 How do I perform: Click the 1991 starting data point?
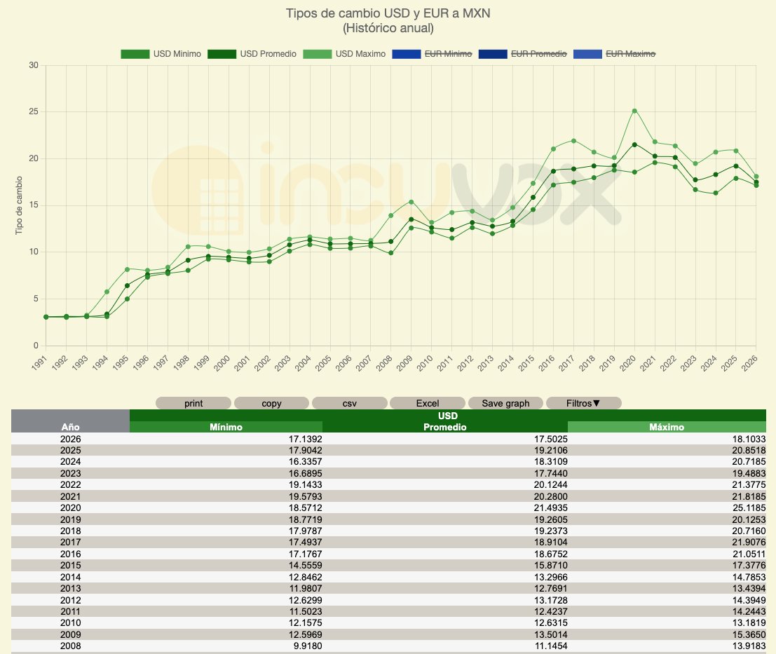coord(46,317)
